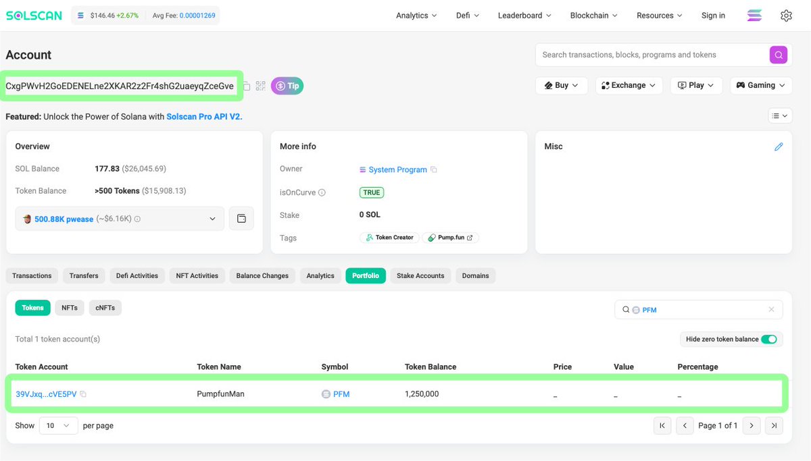Open the 39VJxq...cVE5PV token account link

coord(46,394)
